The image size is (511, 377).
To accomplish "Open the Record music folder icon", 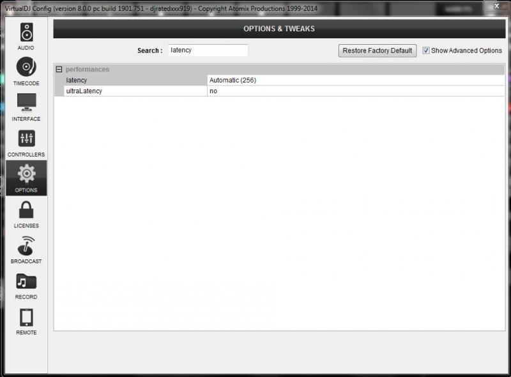I will click(26, 281).
